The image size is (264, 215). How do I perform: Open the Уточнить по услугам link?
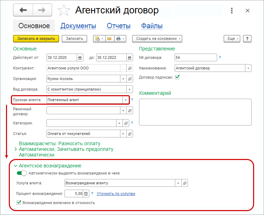click(116, 193)
